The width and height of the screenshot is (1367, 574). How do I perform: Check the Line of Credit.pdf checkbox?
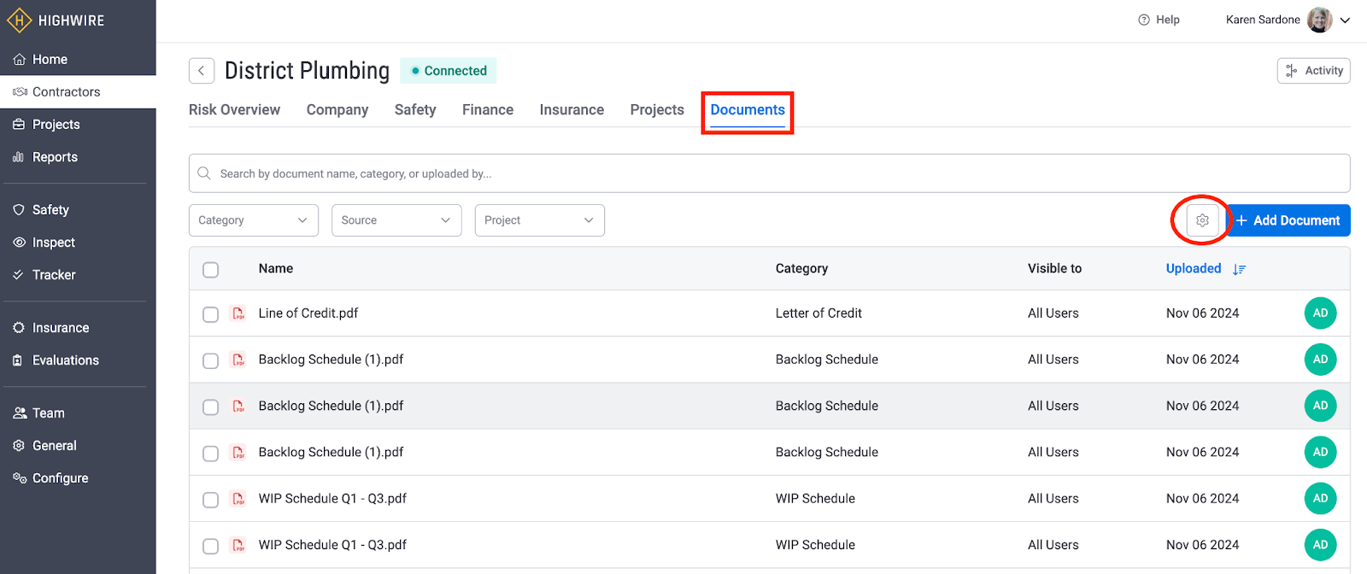pos(211,314)
